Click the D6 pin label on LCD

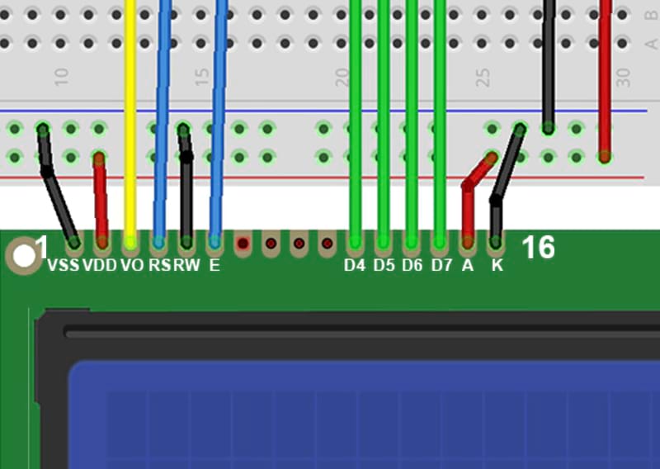coord(412,265)
